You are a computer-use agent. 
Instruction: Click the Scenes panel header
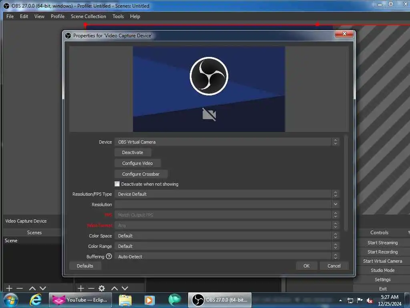coord(34,233)
